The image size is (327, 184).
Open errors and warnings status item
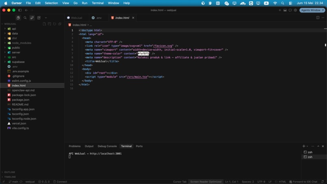click(x=44, y=182)
